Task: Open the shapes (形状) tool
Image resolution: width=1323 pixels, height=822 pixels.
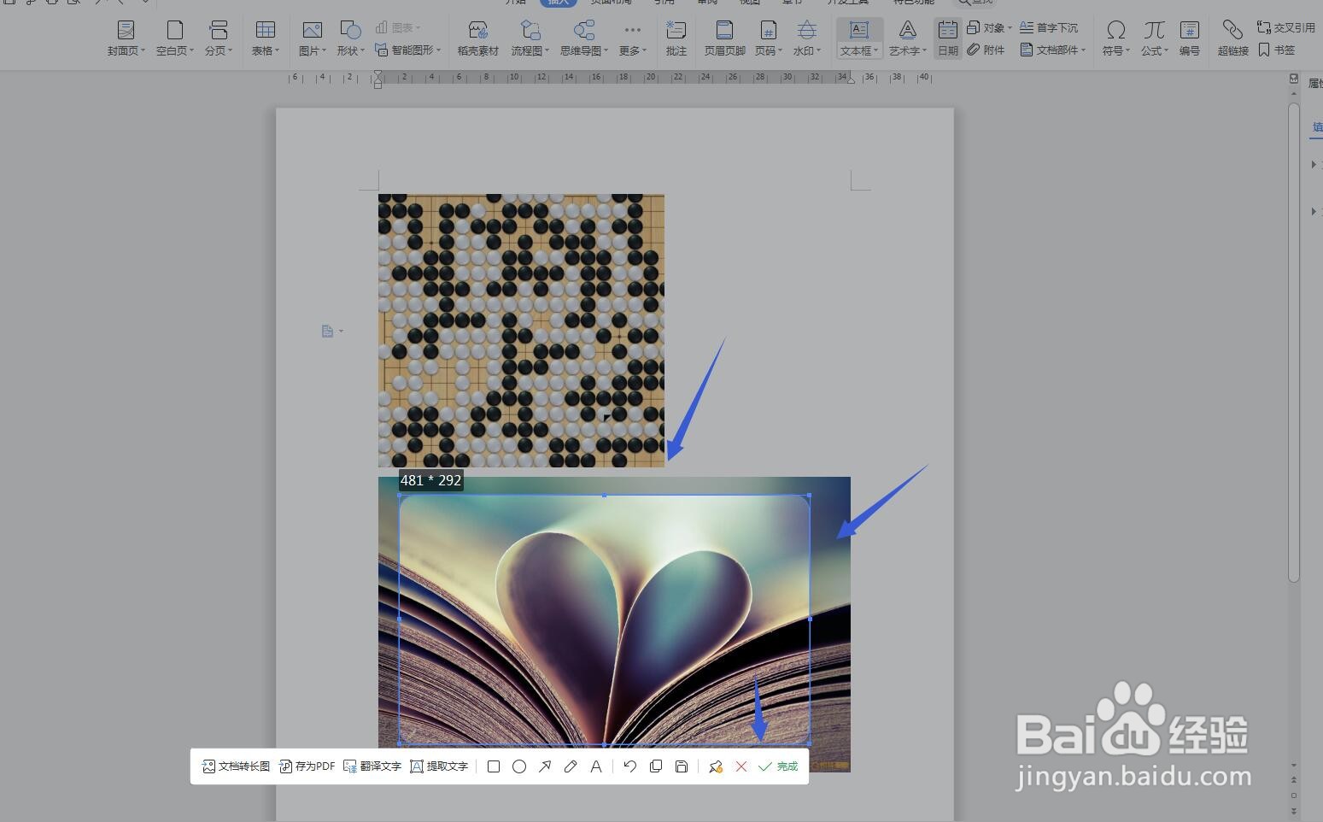Action: click(x=350, y=38)
